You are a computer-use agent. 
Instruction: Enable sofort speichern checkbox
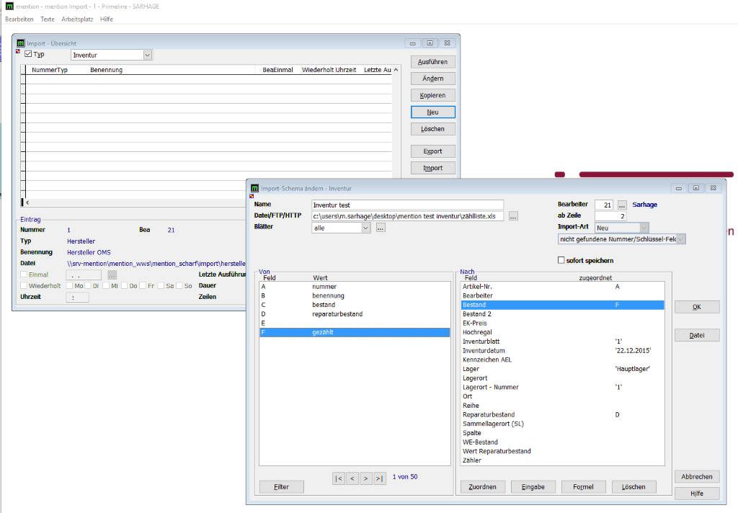point(561,260)
